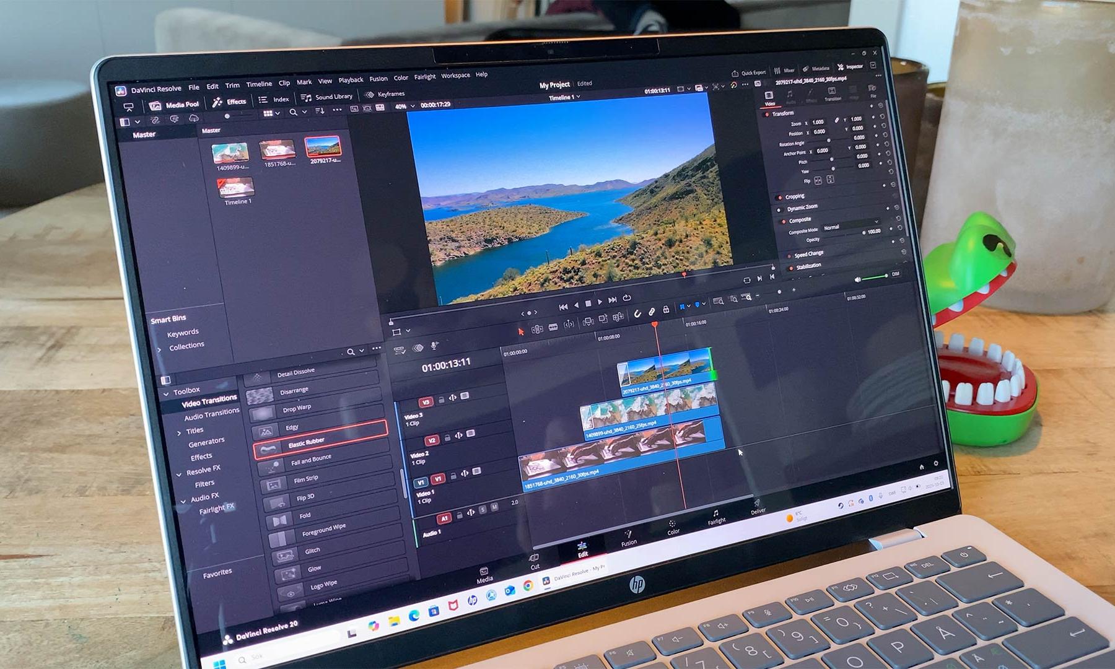Switch to the Fusion page
This screenshot has width=1115, height=669.
pos(628,538)
